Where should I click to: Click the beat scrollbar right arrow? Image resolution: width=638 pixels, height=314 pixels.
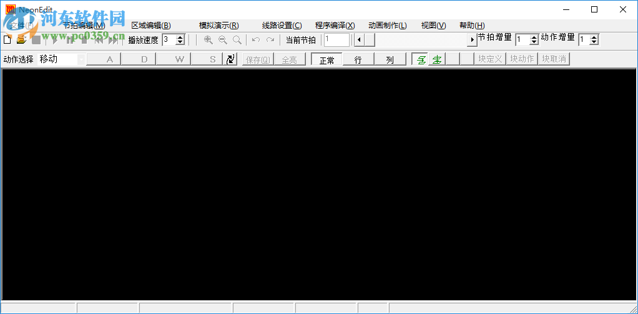tap(472, 40)
